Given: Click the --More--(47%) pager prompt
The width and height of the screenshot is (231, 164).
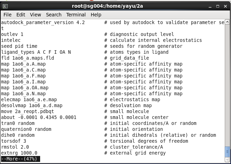Looking at the screenshot, I should coord(20,159).
